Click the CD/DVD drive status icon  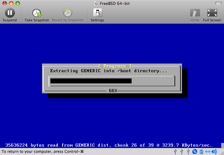[195, 152]
